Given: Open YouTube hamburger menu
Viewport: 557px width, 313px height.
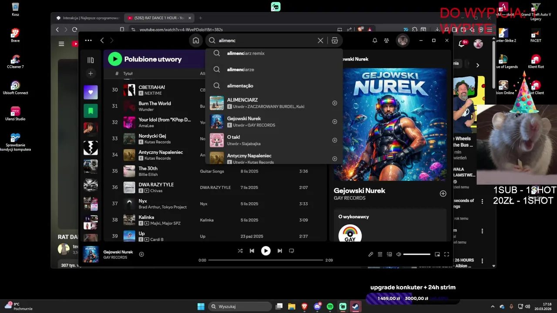Looking at the screenshot, I should 61,43.
